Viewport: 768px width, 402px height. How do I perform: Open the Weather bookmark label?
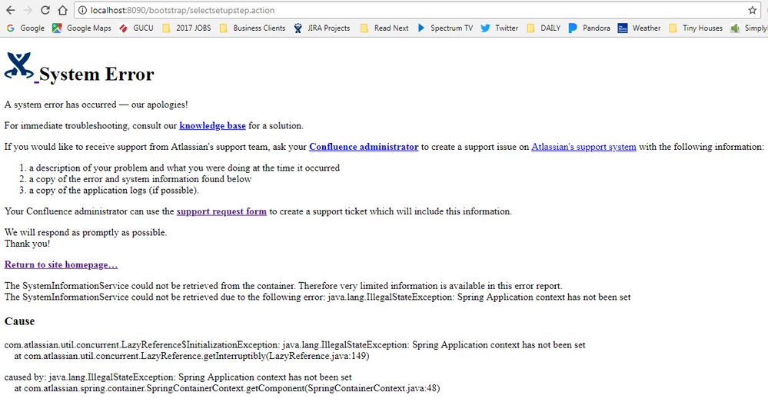647,28
